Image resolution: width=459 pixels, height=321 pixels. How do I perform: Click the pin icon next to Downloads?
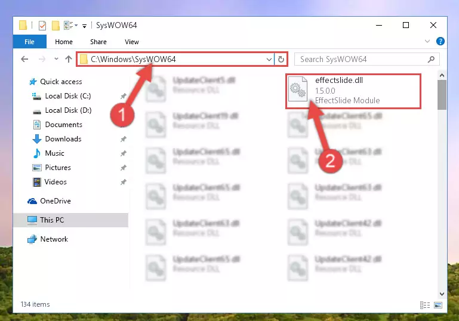point(123,139)
